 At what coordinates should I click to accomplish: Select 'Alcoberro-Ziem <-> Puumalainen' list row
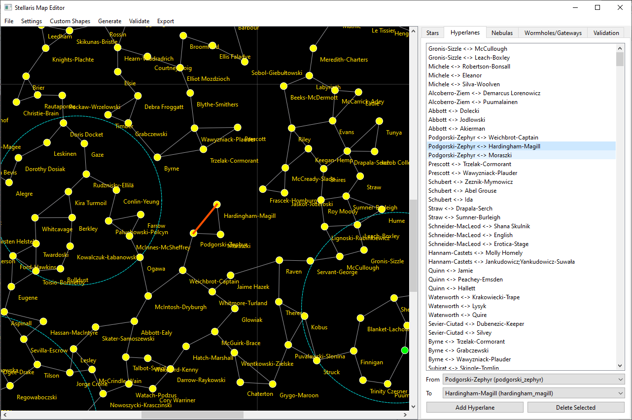521,102
